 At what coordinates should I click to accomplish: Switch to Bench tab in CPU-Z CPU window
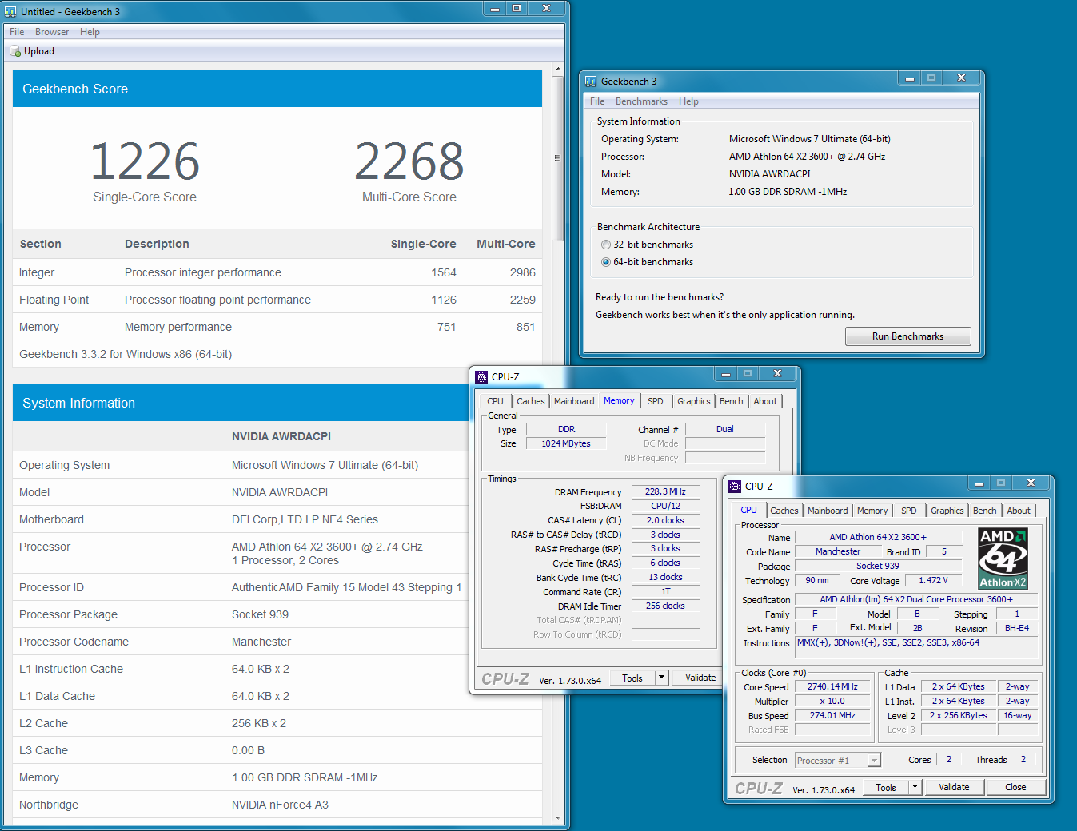click(x=985, y=511)
